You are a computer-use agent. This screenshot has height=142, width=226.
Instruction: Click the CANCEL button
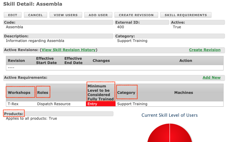[36, 15]
